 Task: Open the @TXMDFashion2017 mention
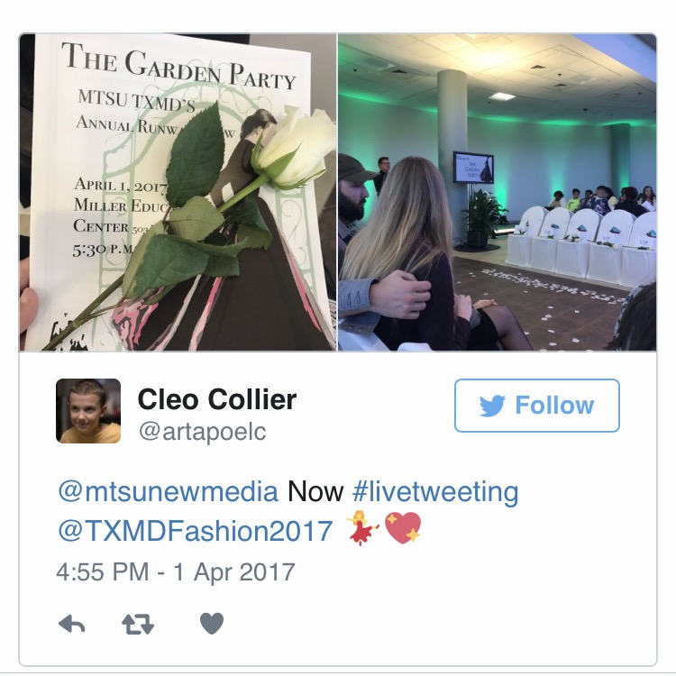(x=196, y=531)
